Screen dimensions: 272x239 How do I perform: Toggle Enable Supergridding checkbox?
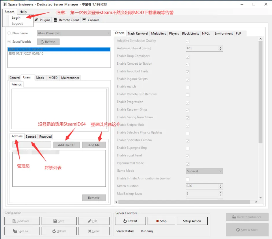187,148
